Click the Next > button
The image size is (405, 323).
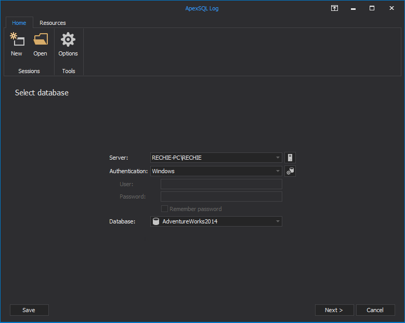pyautogui.click(x=334, y=310)
